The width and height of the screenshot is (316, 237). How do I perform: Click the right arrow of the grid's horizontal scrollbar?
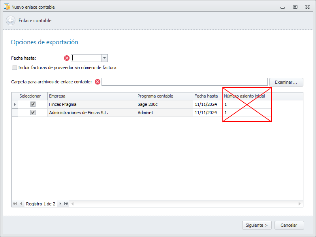[x=299, y=204]
